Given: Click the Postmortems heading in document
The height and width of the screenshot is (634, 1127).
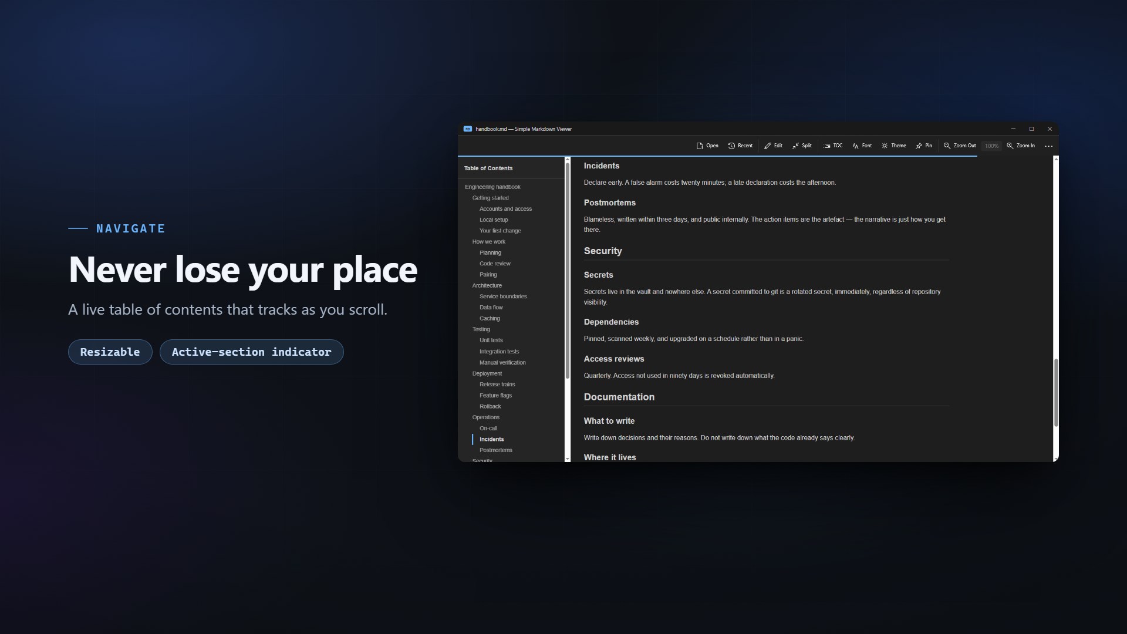Looking at the screenshot, I should tap(609, 203).
